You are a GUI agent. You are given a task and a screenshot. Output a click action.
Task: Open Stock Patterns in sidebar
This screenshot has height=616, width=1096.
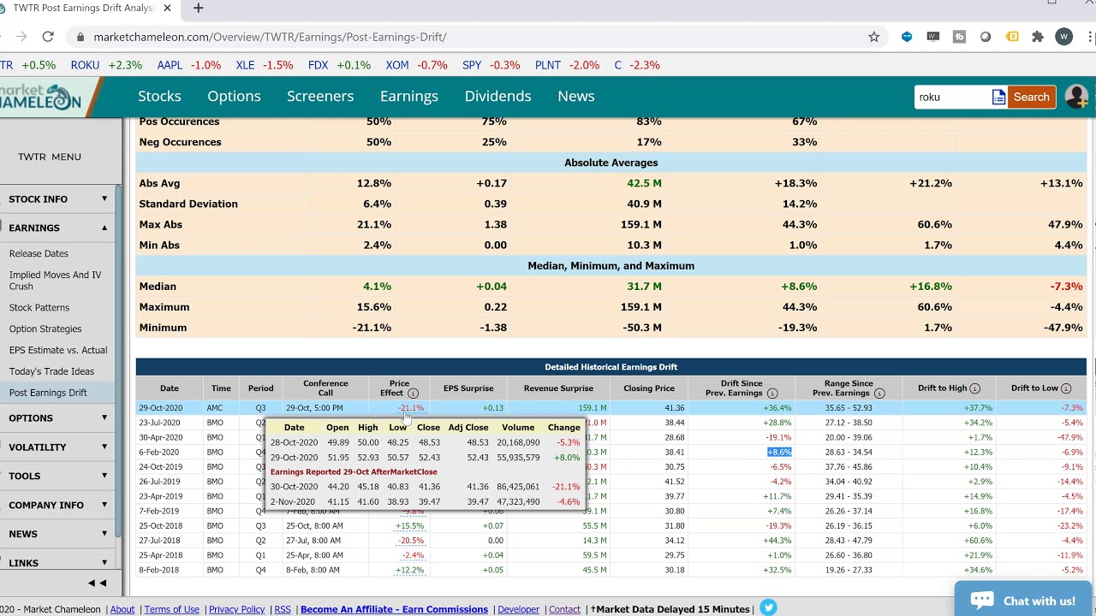point(39,307)
